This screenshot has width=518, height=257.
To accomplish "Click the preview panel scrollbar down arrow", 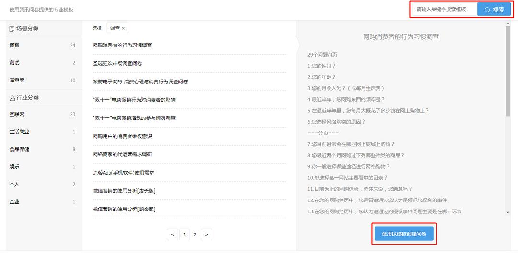I will 508,212.
